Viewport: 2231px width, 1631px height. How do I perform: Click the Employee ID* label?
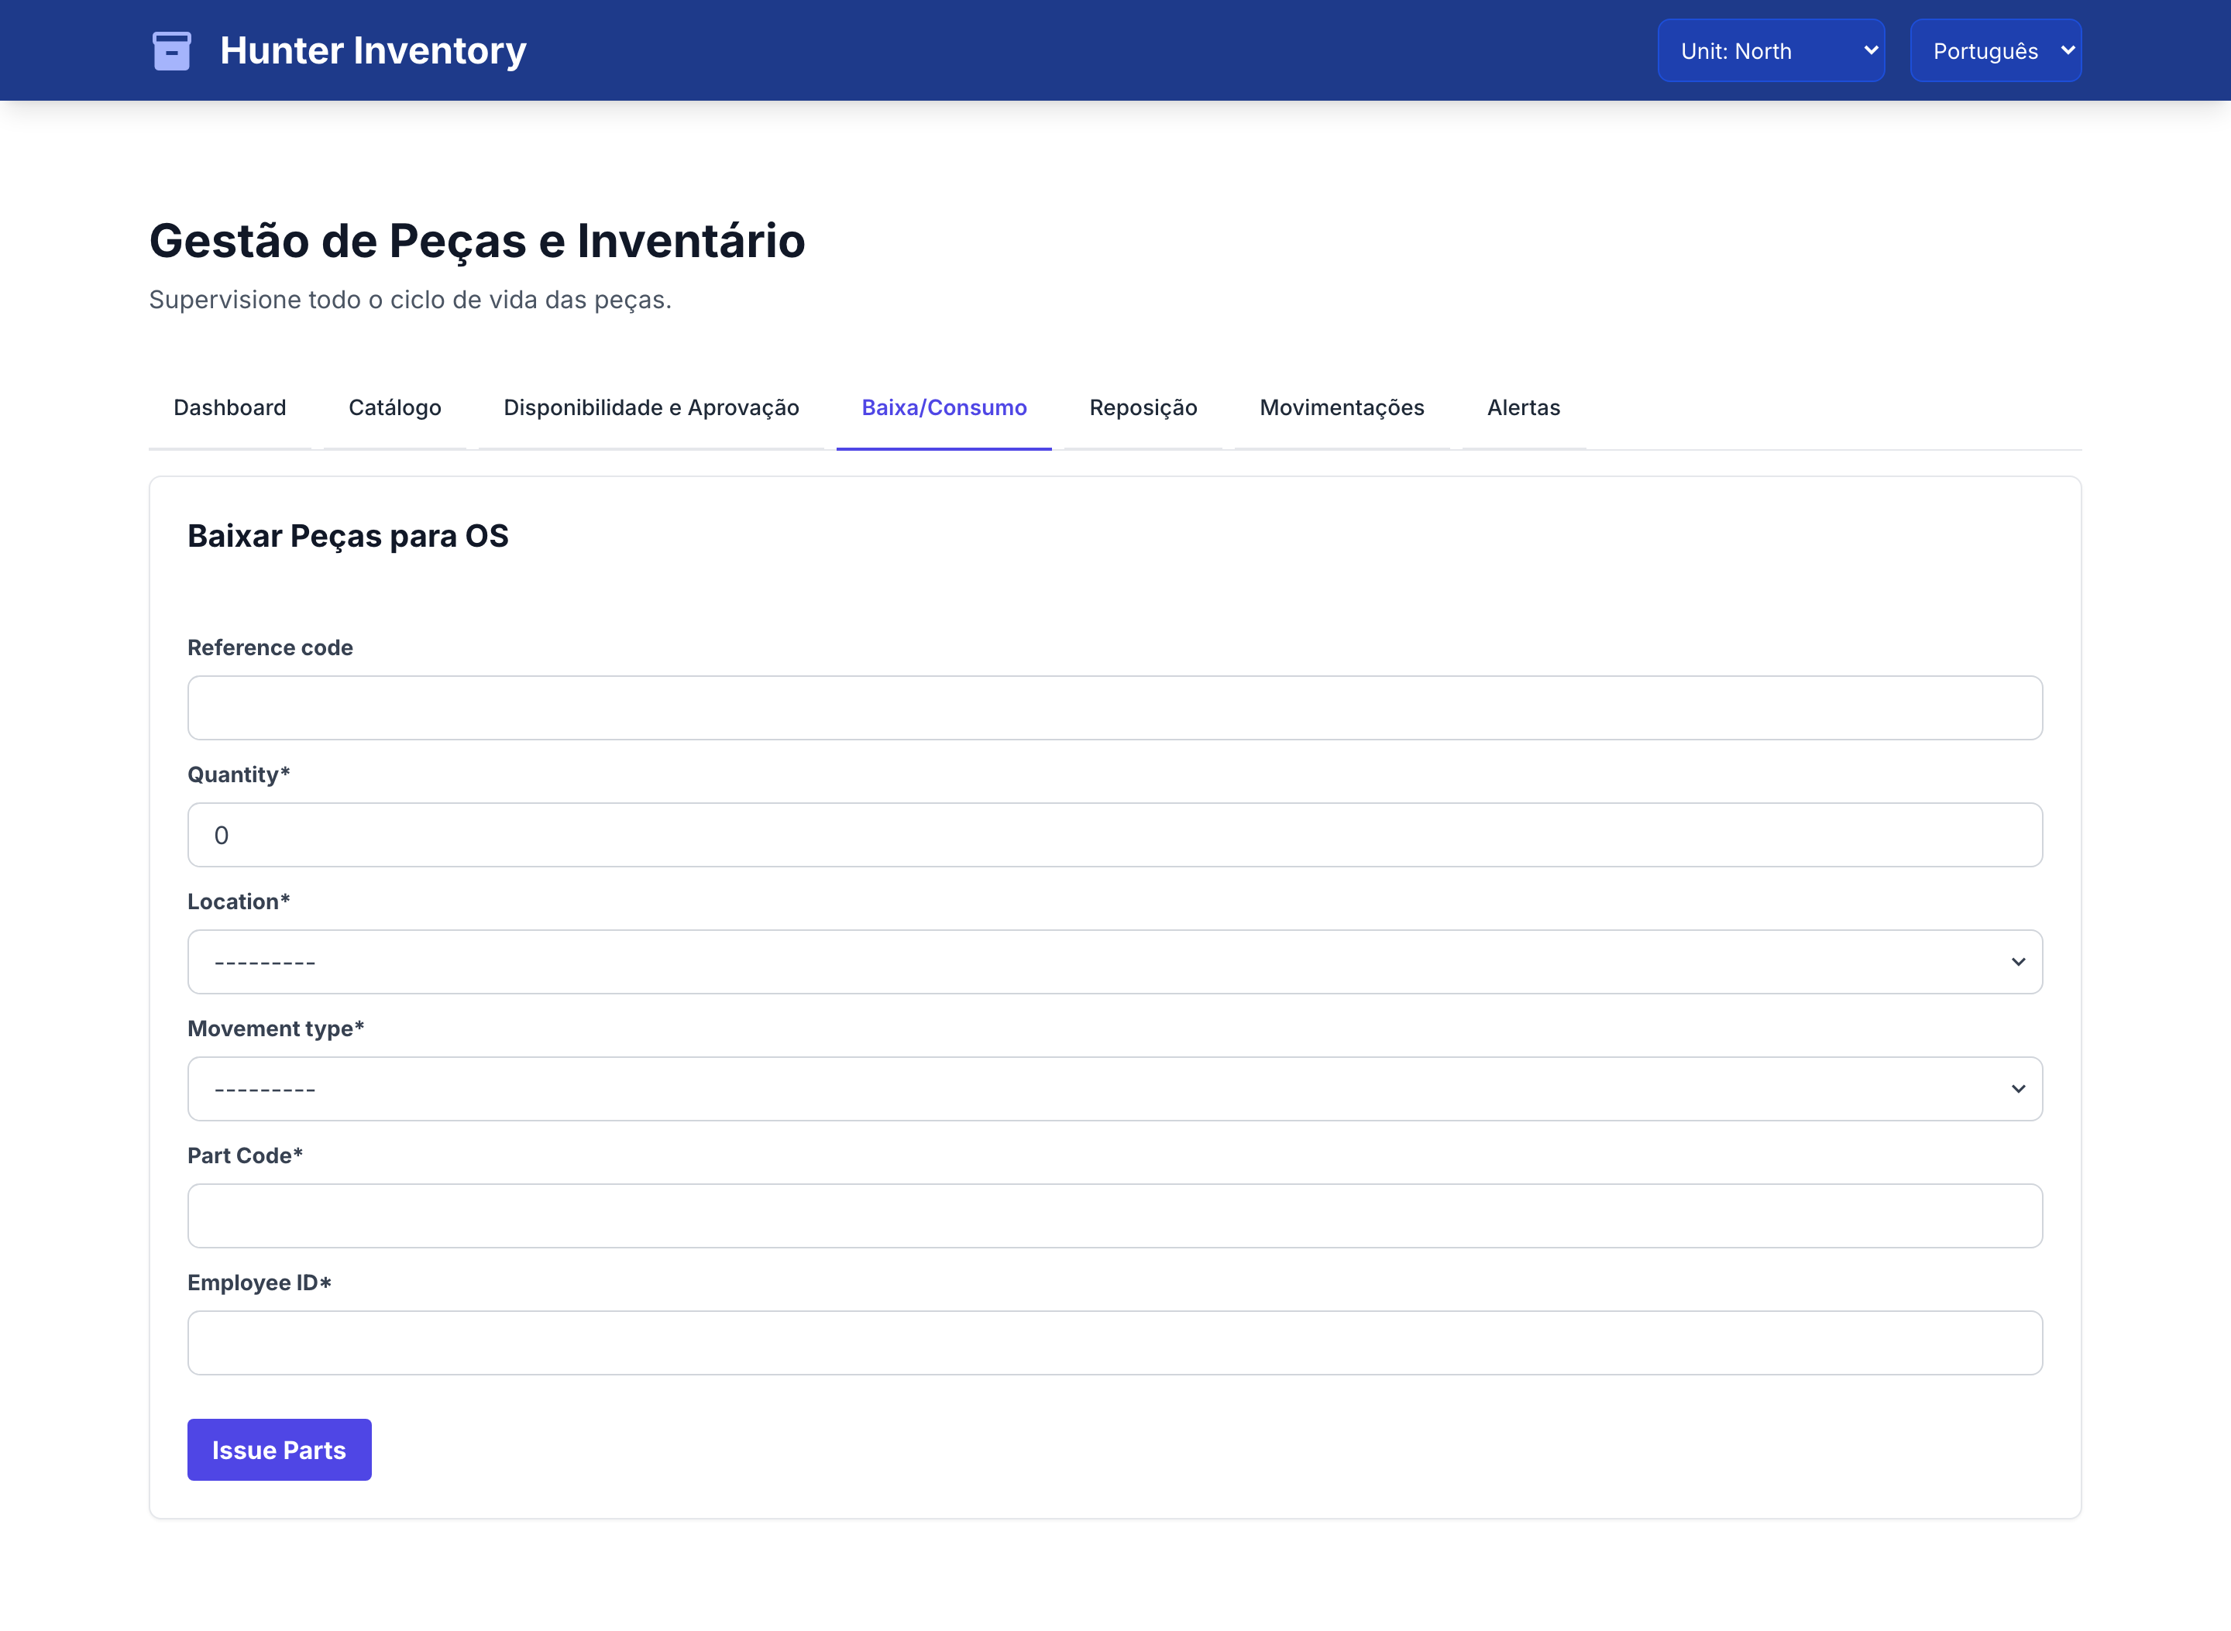click(x=259, y=1282)
